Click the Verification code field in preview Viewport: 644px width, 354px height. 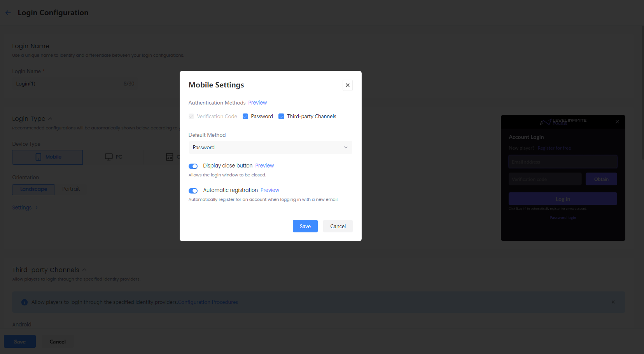pyautogui.click(x=545, y=179)
